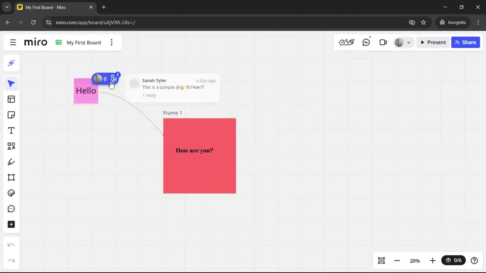Select the Sticky note tool
This screenshot has height=273, width=486.
click(x=11, y=115)
